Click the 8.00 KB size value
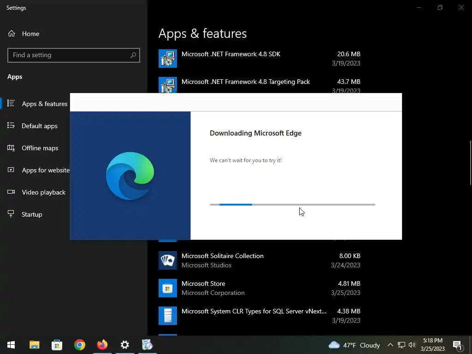The width and height of the screenshot is (472, 354). [x=350, y=256]
